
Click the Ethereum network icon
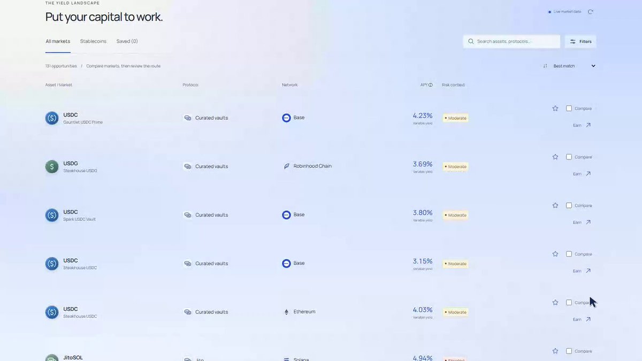[286, 312]
